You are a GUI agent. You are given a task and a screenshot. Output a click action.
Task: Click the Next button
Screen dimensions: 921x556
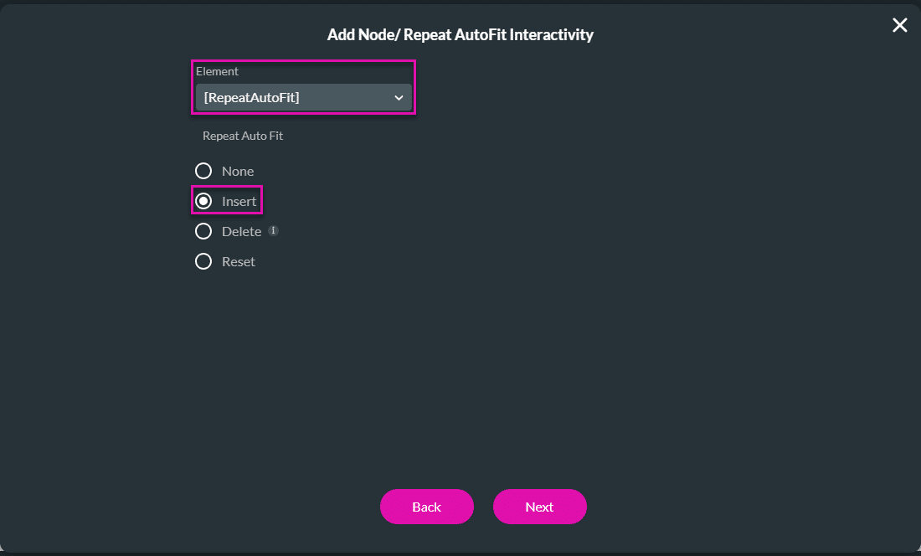pyautogui.click(x=540, y=507)
